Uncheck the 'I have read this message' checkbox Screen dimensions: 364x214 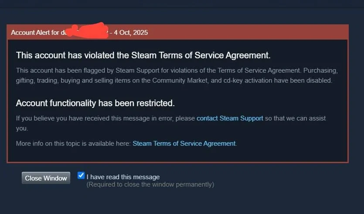click(x=81, y=176)
